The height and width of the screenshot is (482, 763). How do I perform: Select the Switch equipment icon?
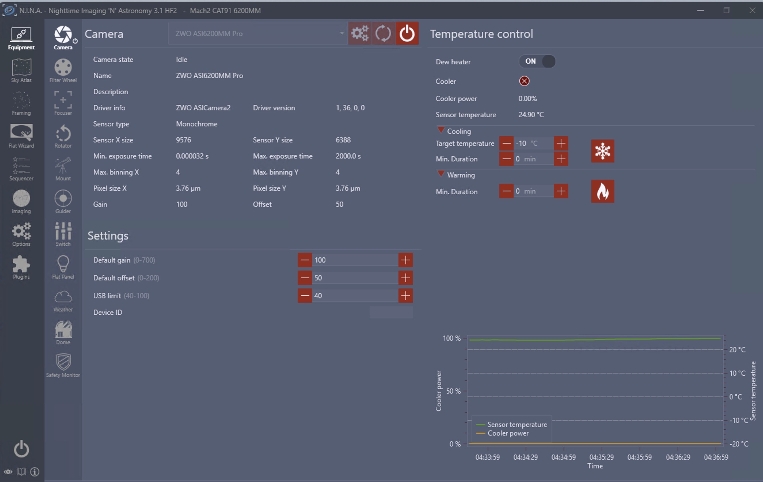[x=63, y=234]
